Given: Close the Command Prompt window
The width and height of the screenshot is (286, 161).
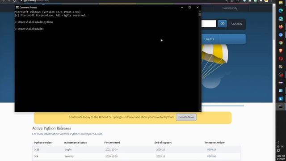Looking at the screenshot, I should pyautogui.click(x=198, y=8).
